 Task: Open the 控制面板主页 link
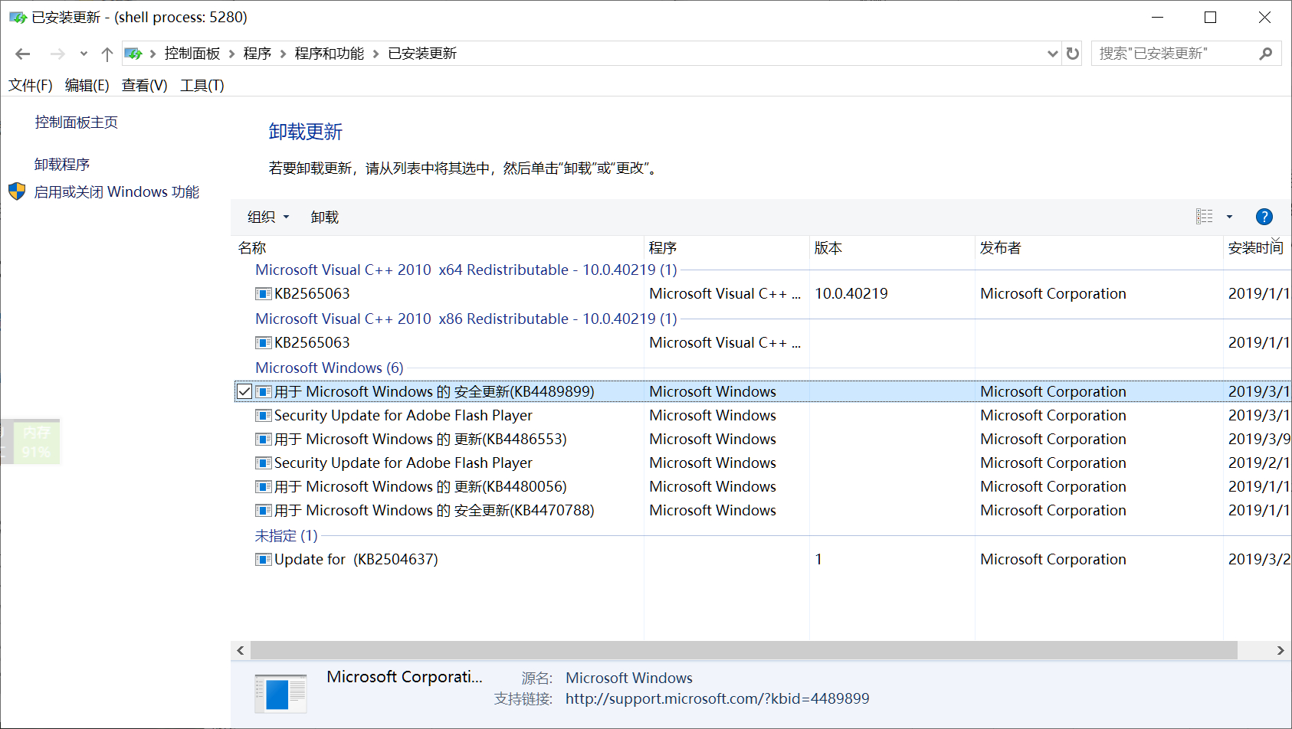76,123
